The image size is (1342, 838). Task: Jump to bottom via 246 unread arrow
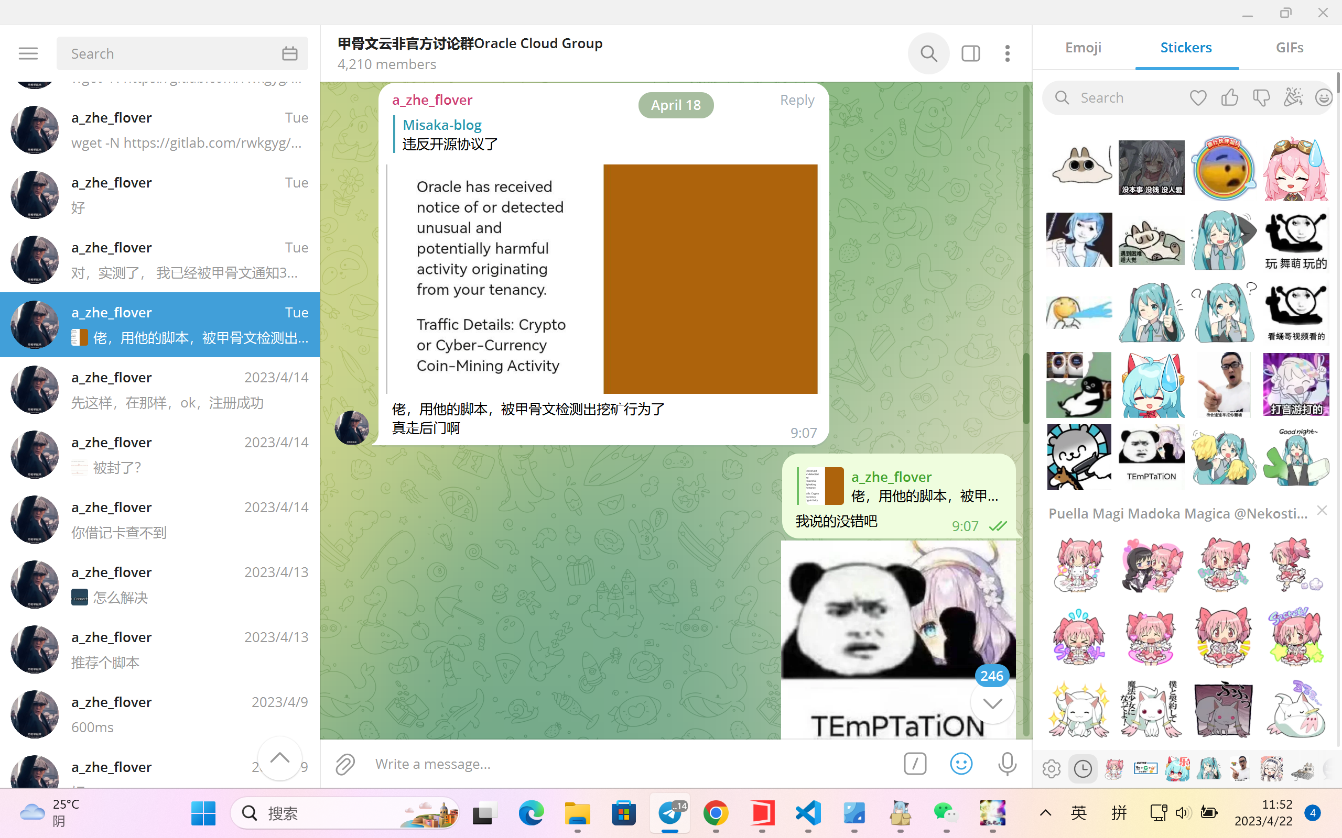coord(993,703)
